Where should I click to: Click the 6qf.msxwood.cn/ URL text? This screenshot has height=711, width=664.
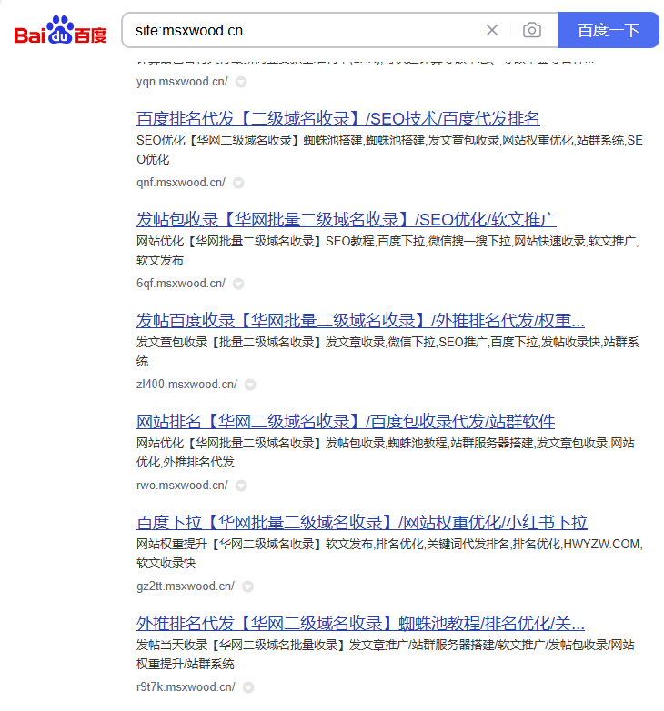click(x=180, y=284)
